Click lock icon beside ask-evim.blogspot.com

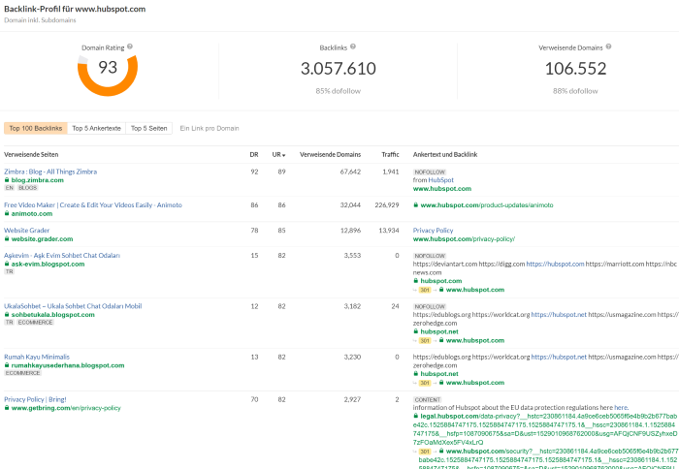tap(7, 264)
